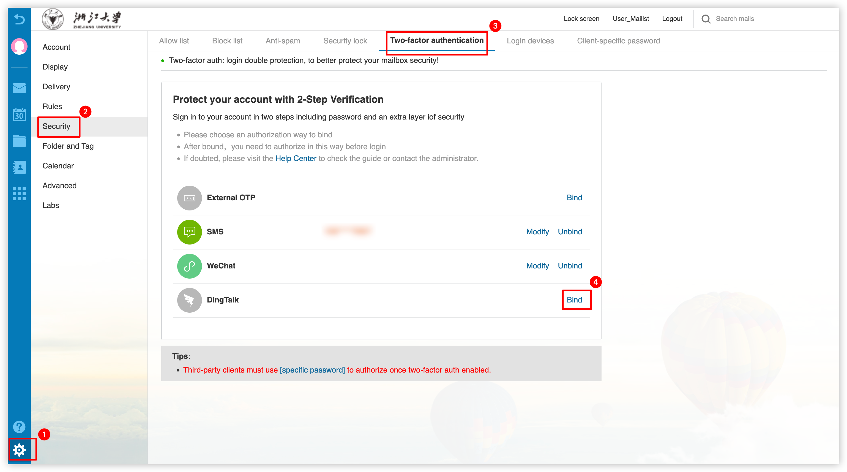
Task: Click the External OTP icon
Action: coord(189,198)
